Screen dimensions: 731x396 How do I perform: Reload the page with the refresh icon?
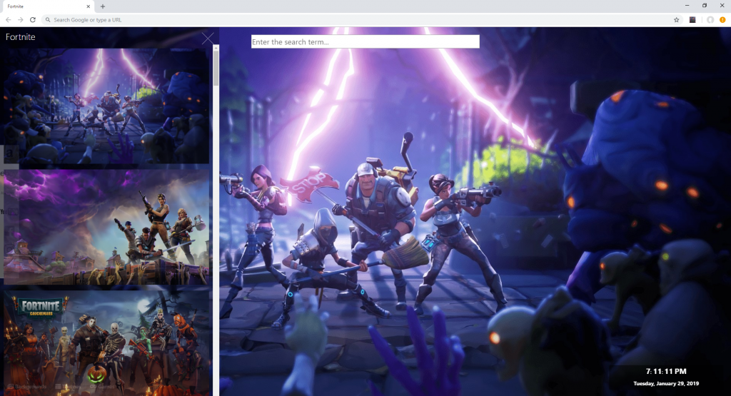tap(33, 19)
